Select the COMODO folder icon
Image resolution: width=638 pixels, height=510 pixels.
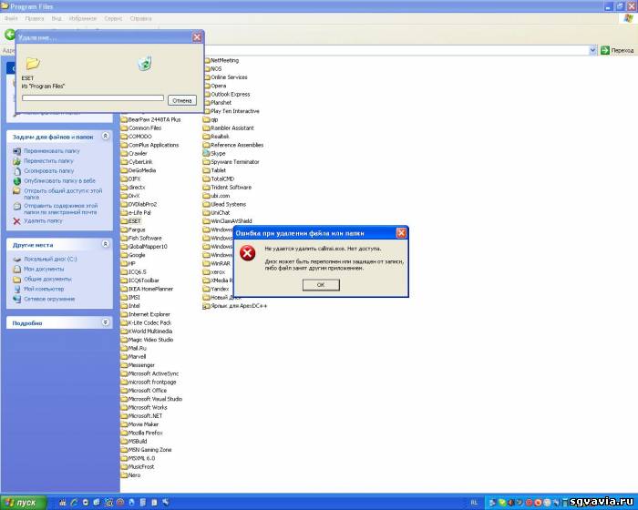pos(124,137)
